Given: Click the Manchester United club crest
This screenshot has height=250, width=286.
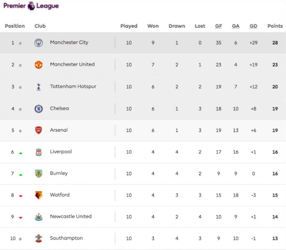Looking at the screenshot, I should 38,65.
